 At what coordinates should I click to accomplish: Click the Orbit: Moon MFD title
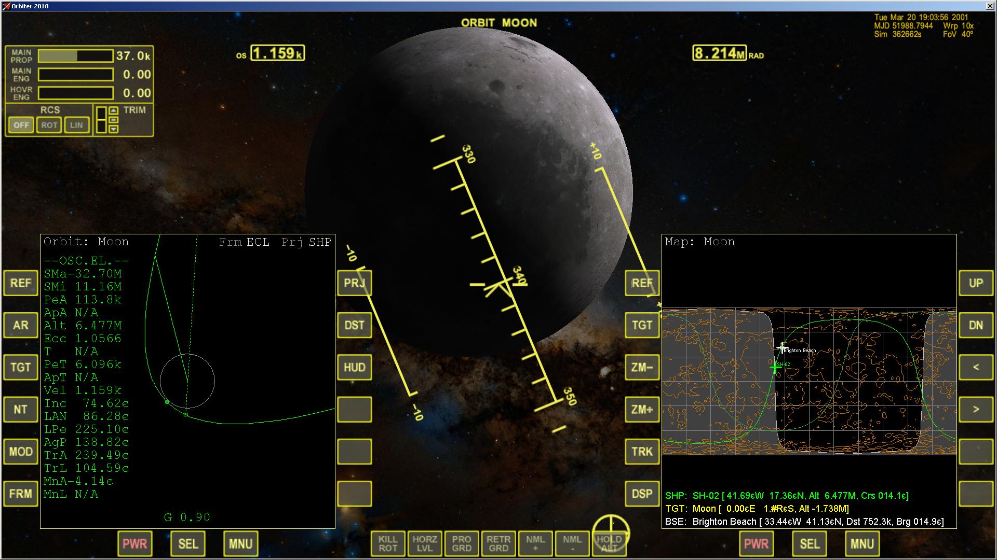click(86, 242)
